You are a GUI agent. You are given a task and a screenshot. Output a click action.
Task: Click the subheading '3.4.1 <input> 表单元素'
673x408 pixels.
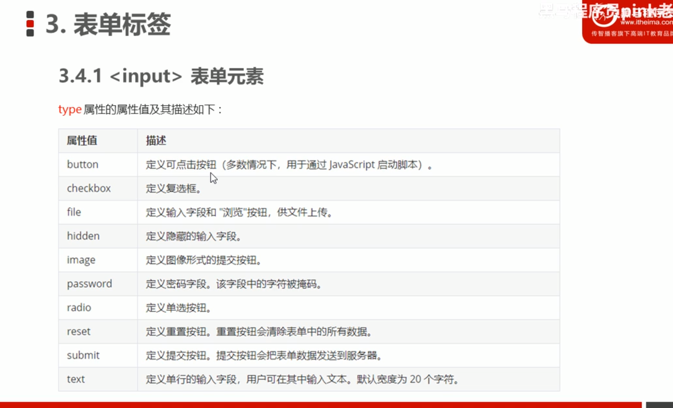(x=161, y=76)
